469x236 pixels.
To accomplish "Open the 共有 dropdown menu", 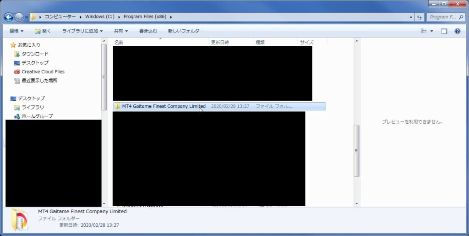I will coord(121,31).
